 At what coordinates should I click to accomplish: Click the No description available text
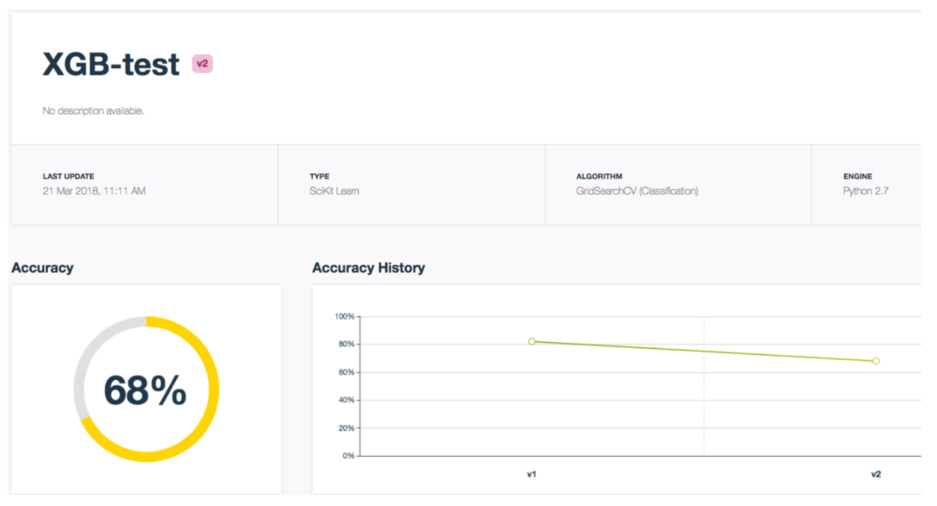(x=94, y=111)
